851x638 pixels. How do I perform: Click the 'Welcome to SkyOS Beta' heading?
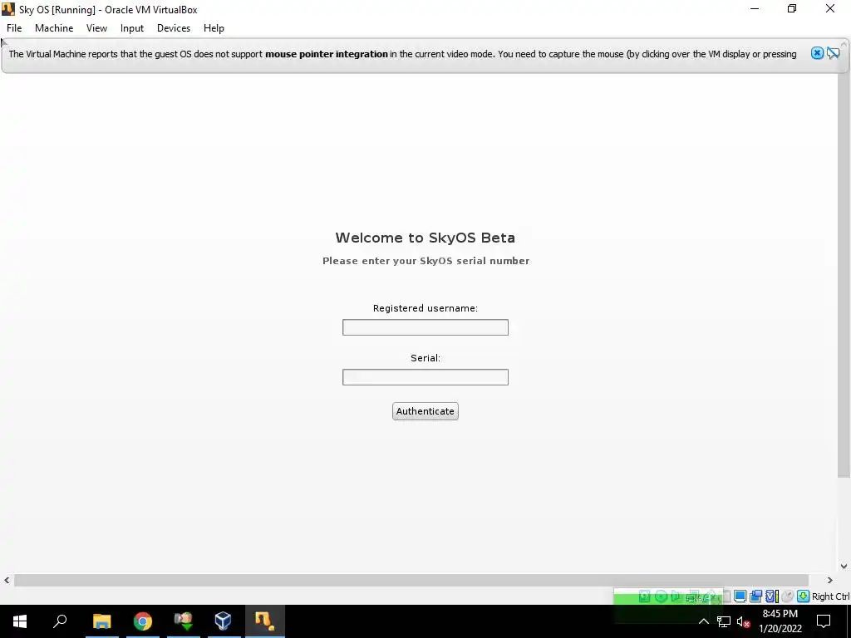pos(425,238)
